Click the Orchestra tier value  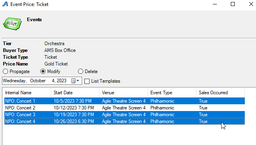54,44
